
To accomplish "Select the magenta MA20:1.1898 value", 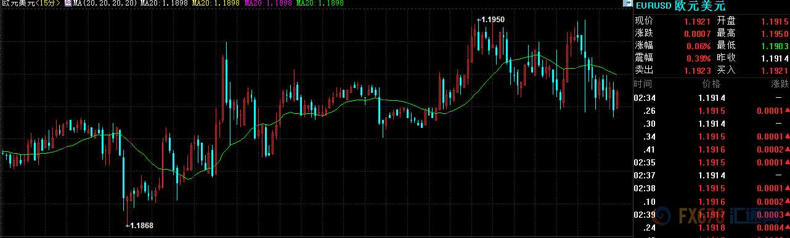I will point(268,4).
